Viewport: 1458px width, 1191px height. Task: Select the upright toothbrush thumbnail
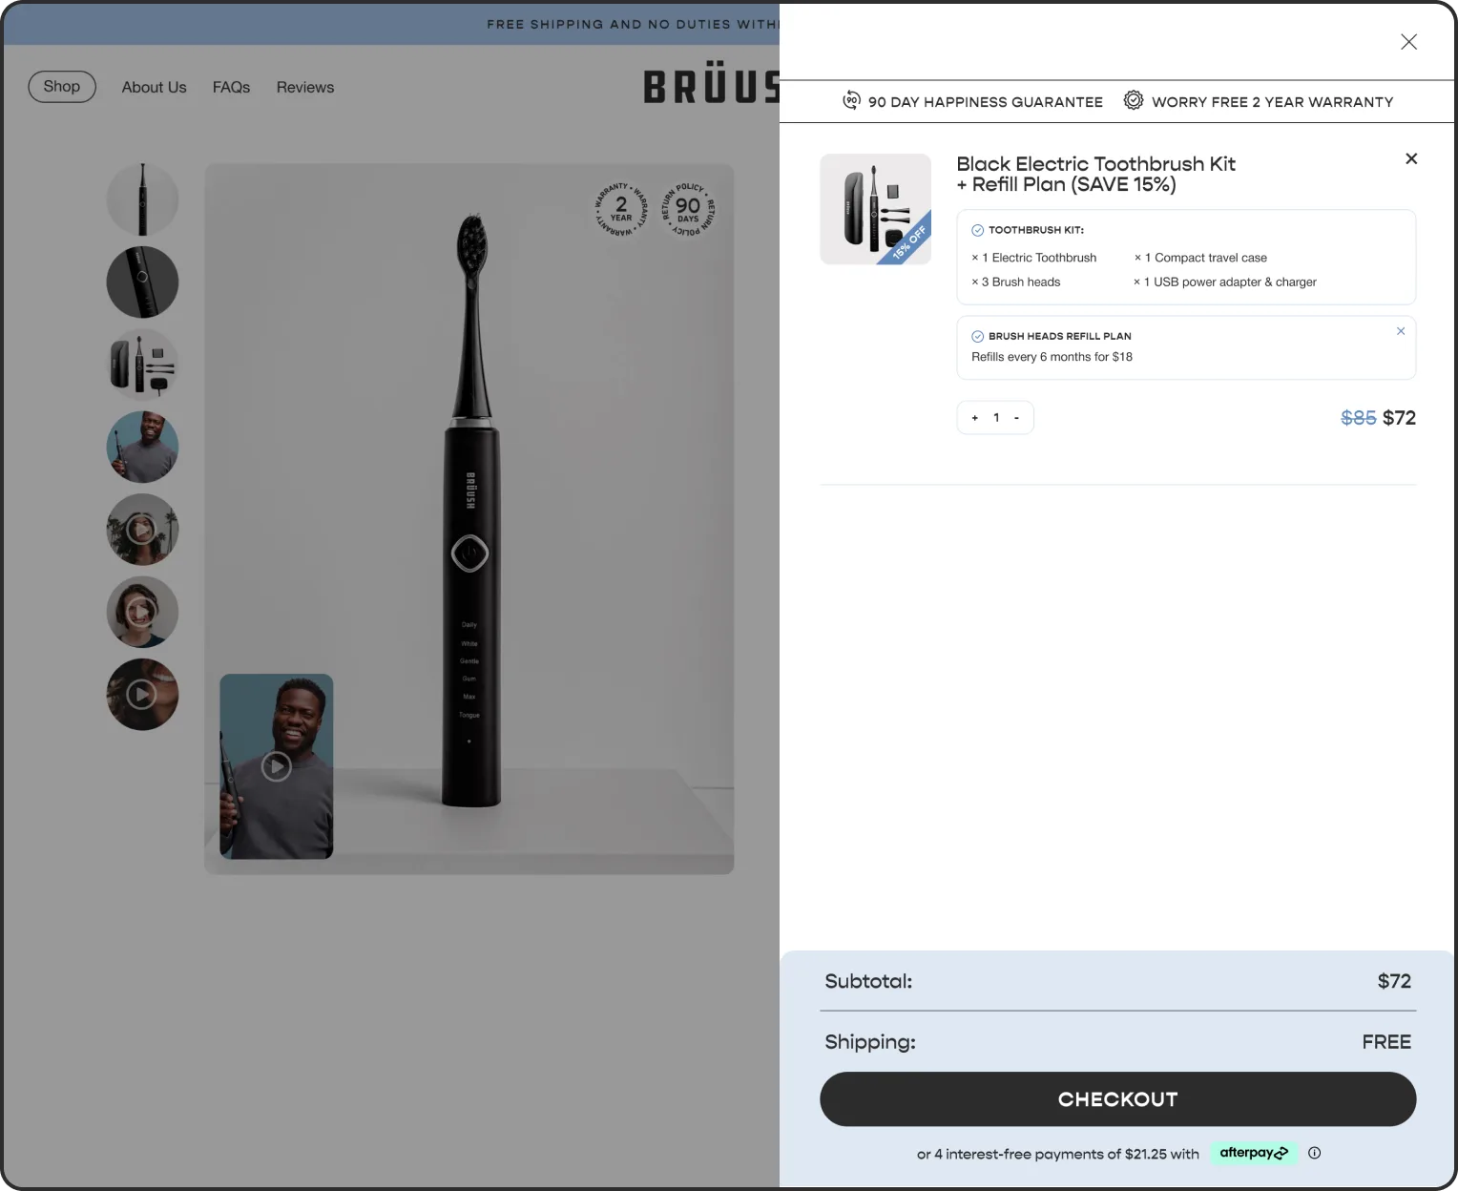(142, 199)
